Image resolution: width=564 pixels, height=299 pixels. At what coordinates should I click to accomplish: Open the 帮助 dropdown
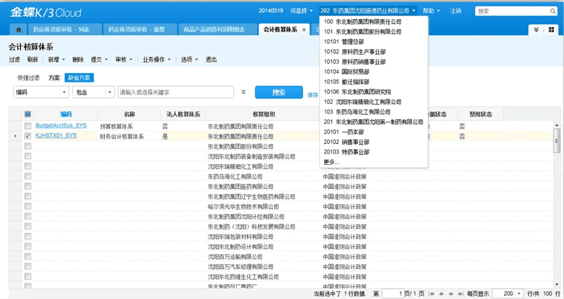click(431, 11)
